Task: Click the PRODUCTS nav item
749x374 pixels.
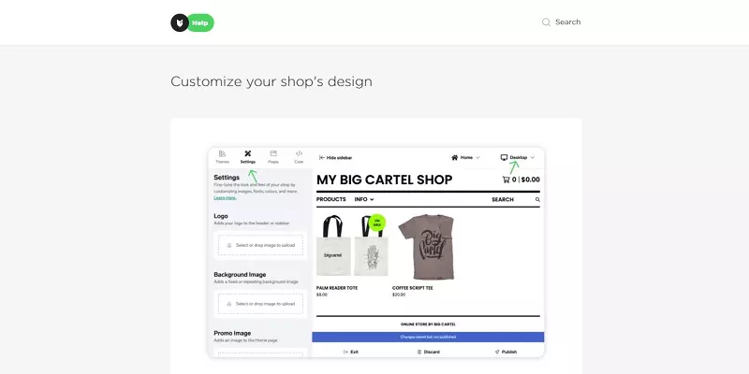Action: pyautogui.click(x=331, y=199)
